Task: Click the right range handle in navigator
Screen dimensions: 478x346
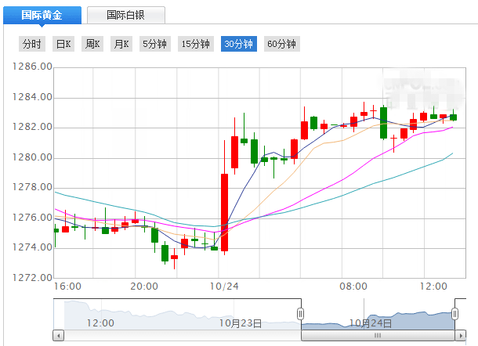Action: [x=455, y=314]
